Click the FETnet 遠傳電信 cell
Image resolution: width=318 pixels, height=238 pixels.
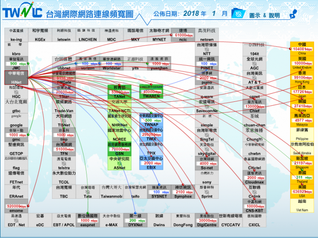point(16,178)
